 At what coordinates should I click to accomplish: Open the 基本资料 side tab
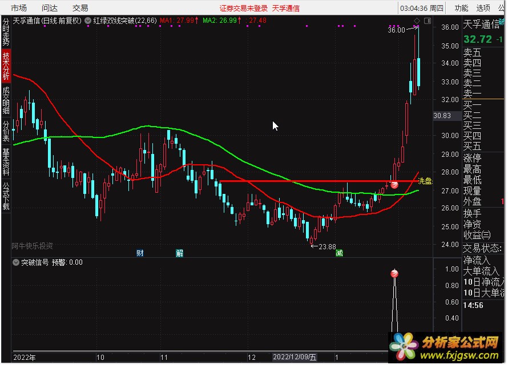click(6, 162)
